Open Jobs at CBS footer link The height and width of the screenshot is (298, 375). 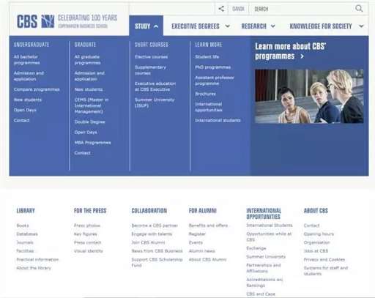[316, 251]
